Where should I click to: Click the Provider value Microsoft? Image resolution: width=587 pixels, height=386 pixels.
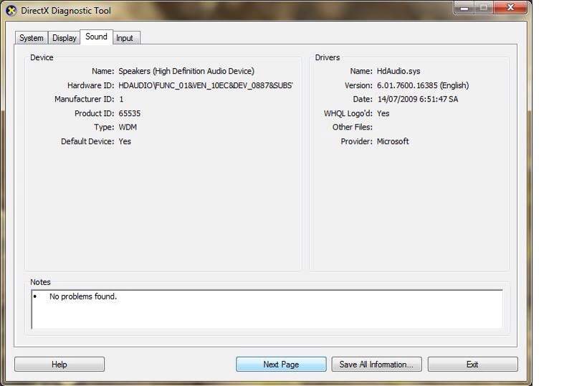(x=393, y=141)
